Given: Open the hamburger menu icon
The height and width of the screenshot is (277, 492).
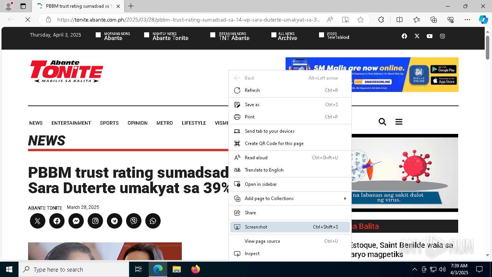Looking at the screenshot, I should (x=399, y=122).
